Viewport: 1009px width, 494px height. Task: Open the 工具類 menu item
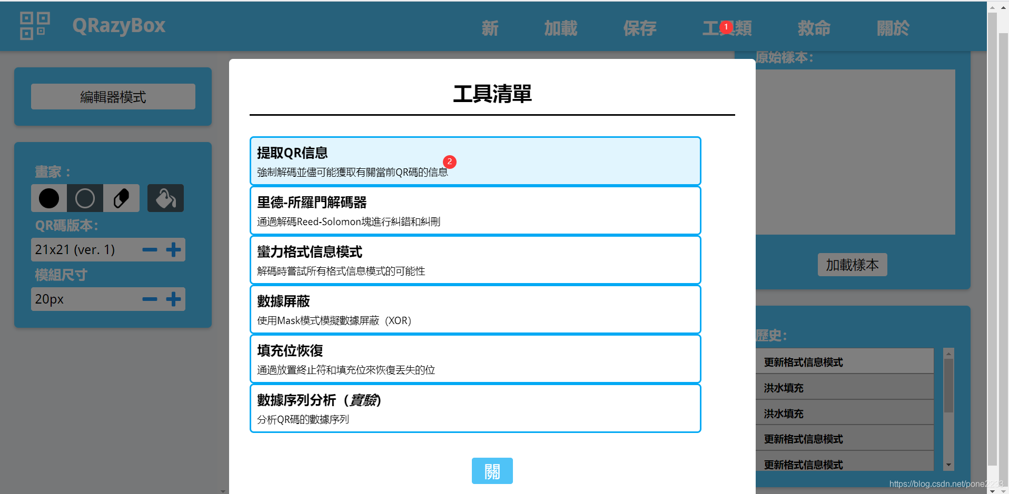[727, 28]
